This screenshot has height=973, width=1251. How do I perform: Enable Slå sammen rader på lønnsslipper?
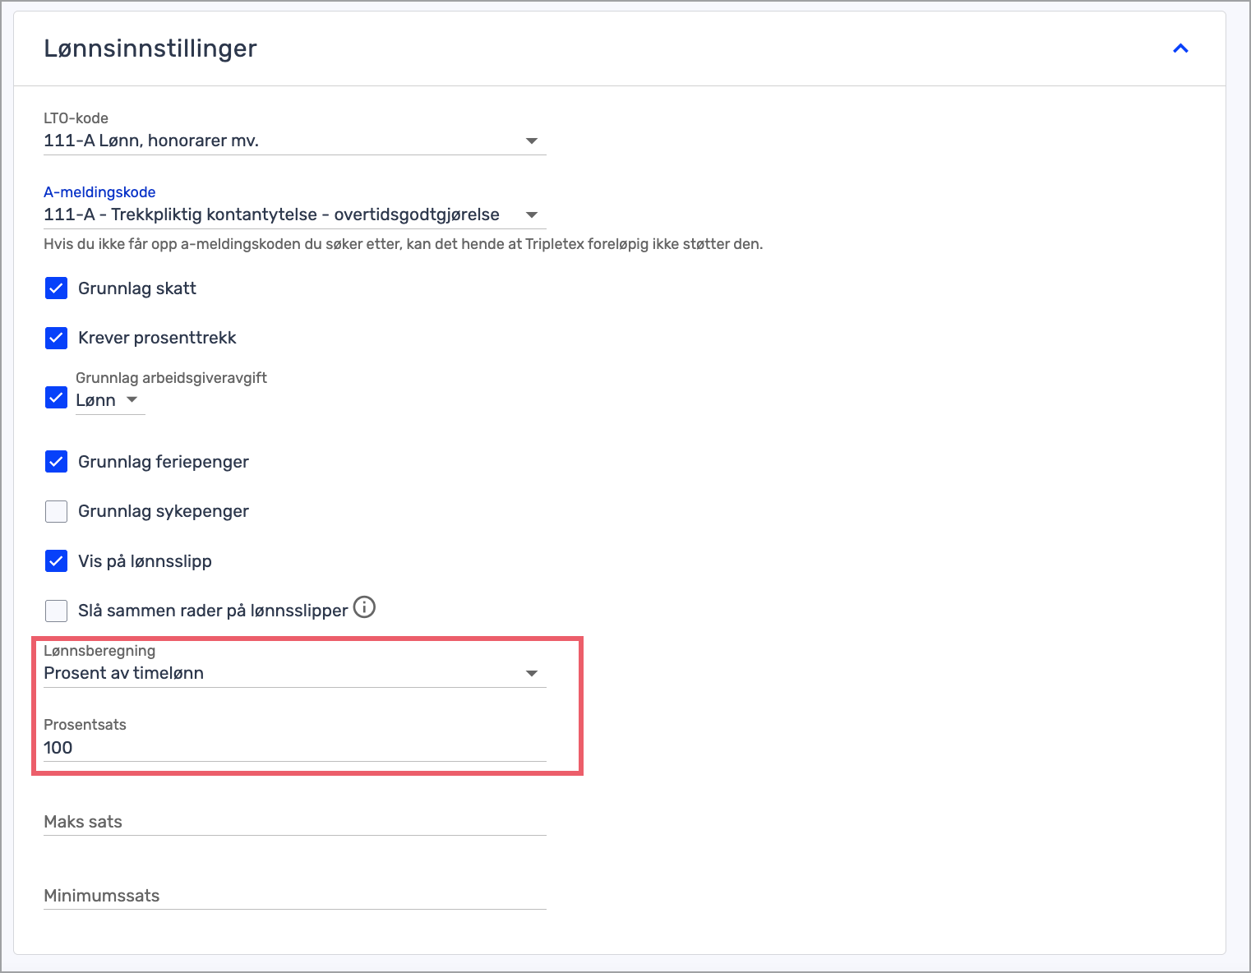56,611
